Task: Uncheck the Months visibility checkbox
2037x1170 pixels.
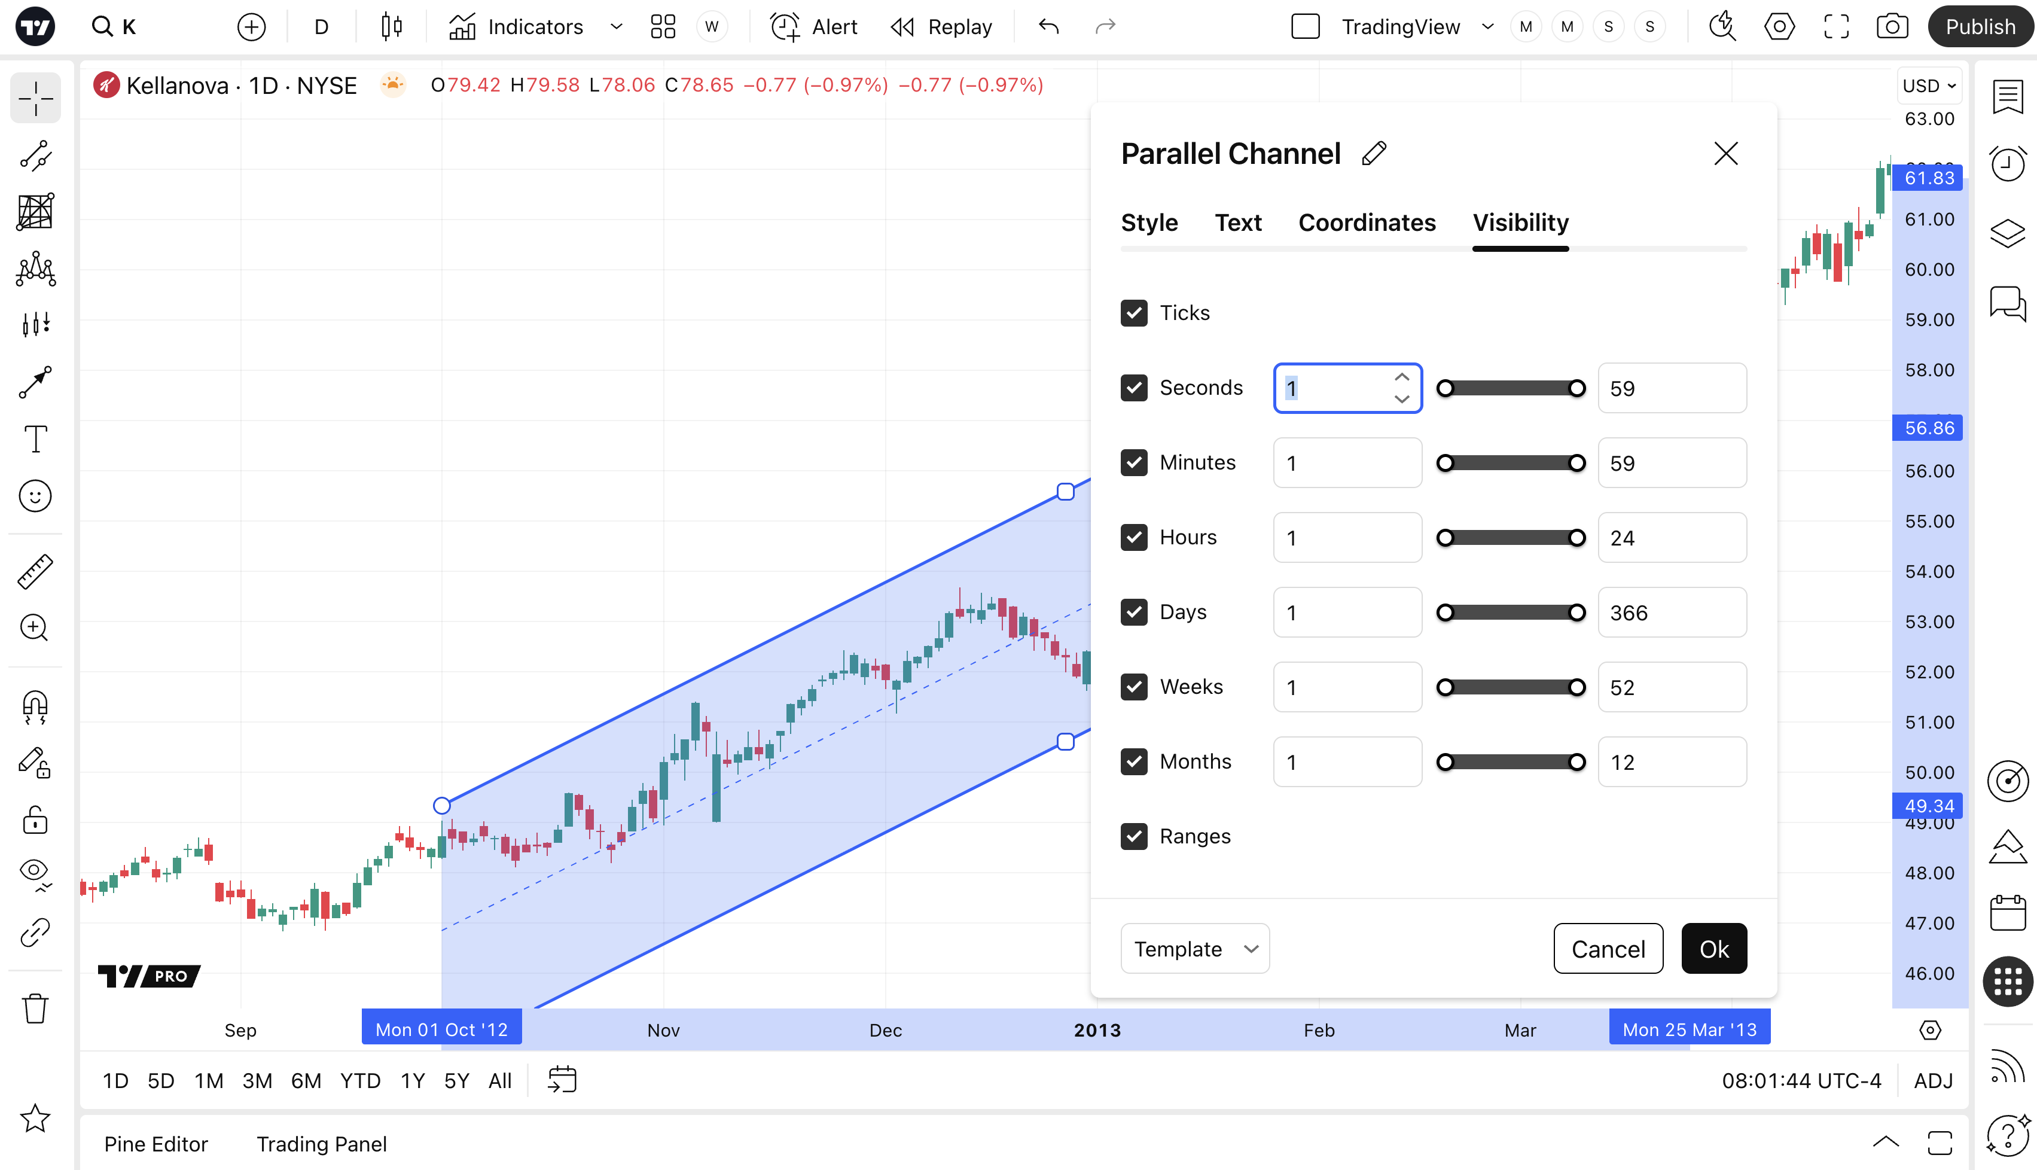Action: click(x=1133, y=761)
